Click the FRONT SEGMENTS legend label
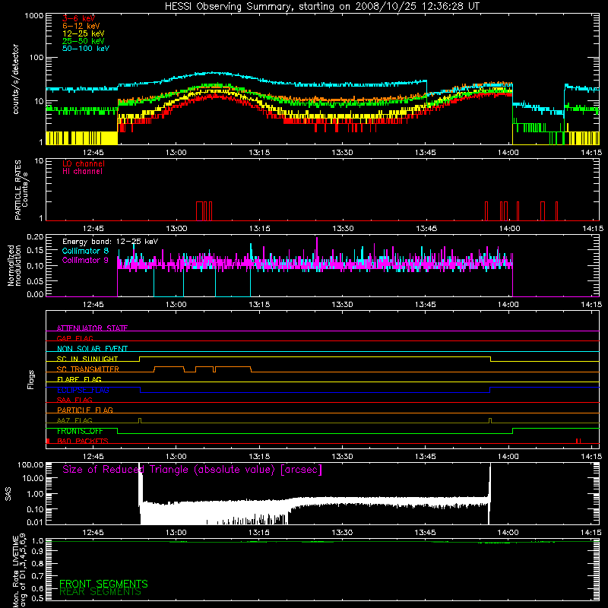 coord(103,584)
